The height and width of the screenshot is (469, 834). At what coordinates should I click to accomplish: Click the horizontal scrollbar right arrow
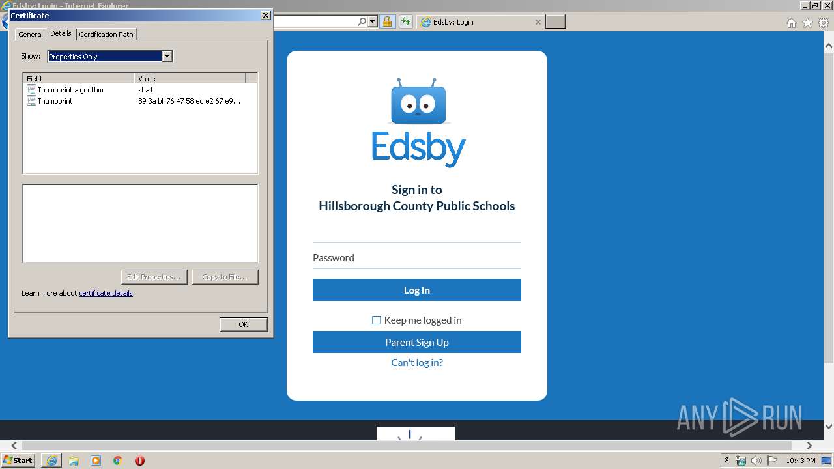(809, 446)
